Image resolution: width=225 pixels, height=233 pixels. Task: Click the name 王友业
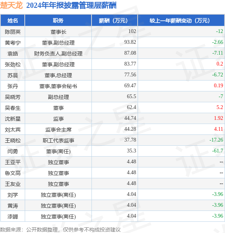[x=13, y=184]
